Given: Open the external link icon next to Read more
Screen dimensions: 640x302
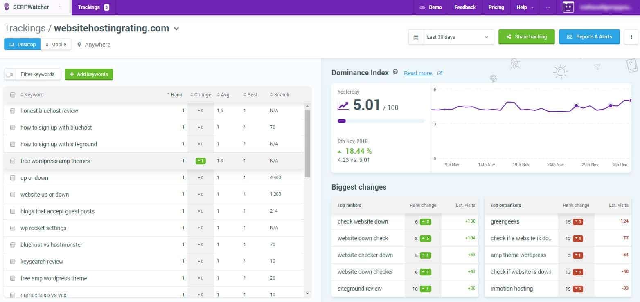Looking at the screenshot, I should [x=440, y=73].
